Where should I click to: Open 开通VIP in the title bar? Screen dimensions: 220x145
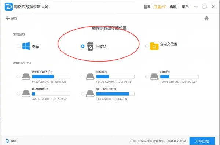[160, 7]
